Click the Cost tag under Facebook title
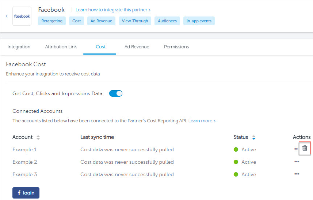This screenshot has width=313, height=200. coord(76,21)
